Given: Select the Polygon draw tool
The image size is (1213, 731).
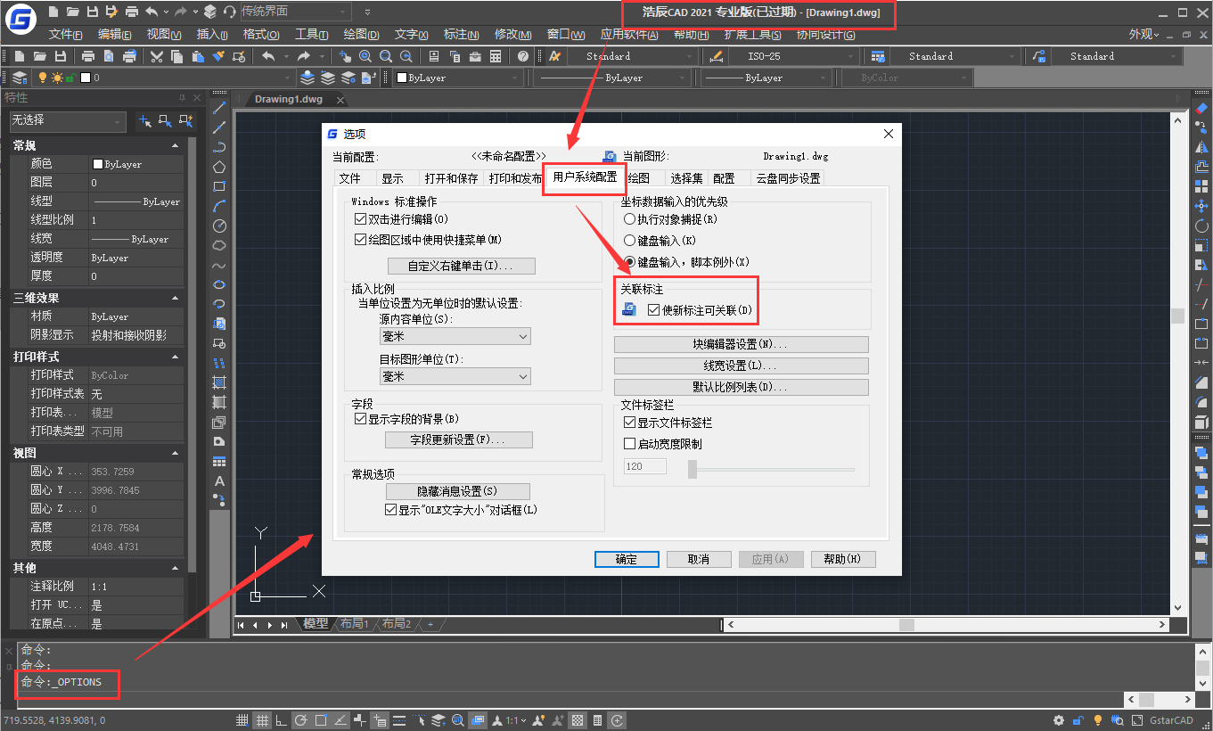Looking at the screenshot, I should pos(219,167).
